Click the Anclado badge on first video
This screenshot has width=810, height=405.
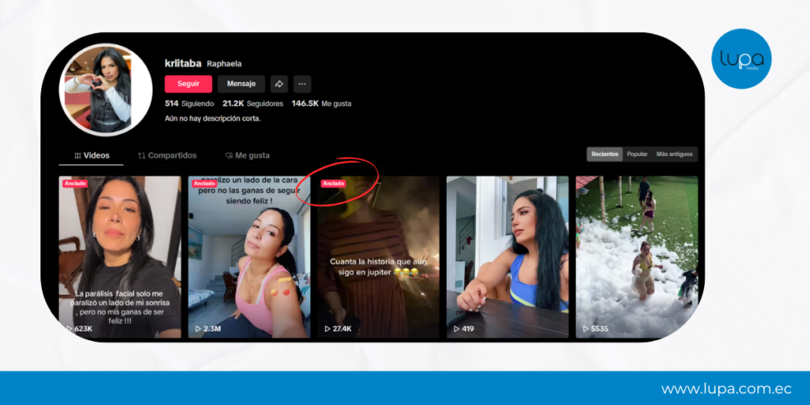[75, 184]
